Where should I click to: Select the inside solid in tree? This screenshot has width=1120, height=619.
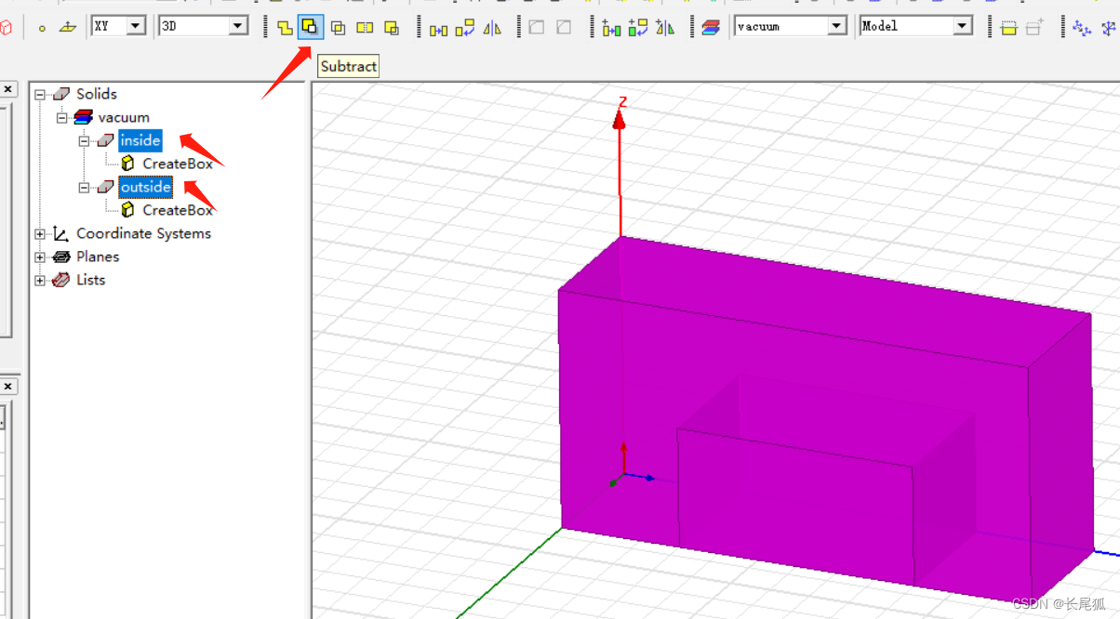(x=140, y=140)
